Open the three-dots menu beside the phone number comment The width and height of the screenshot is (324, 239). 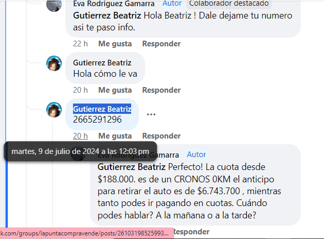(x=151, y=114)
